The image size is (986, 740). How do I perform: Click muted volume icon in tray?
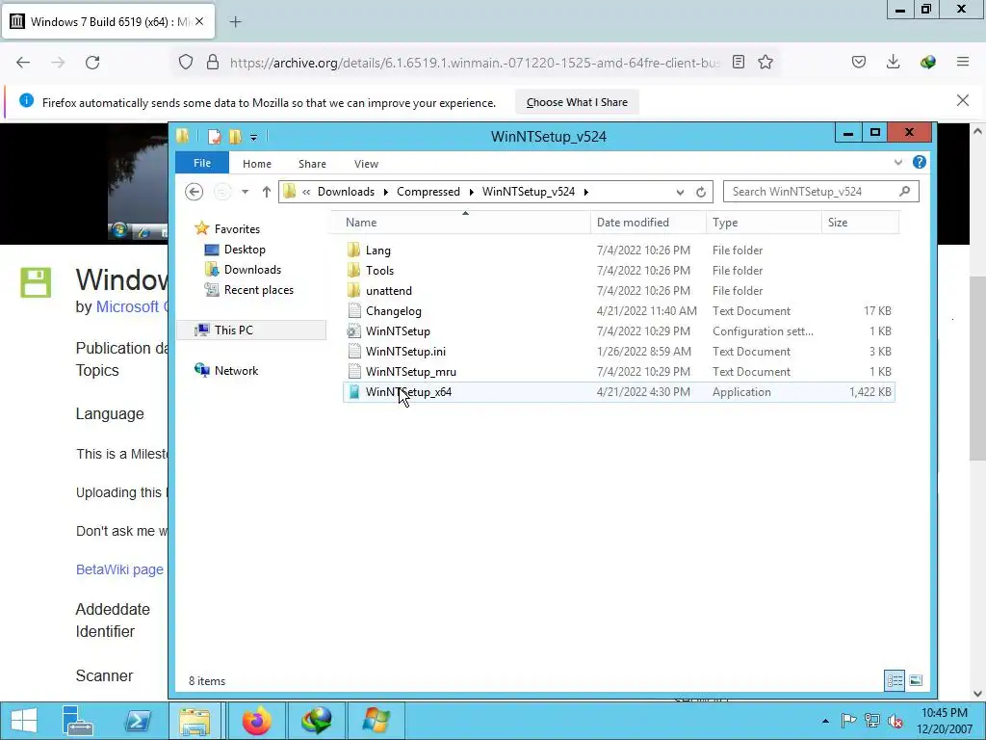895,721
